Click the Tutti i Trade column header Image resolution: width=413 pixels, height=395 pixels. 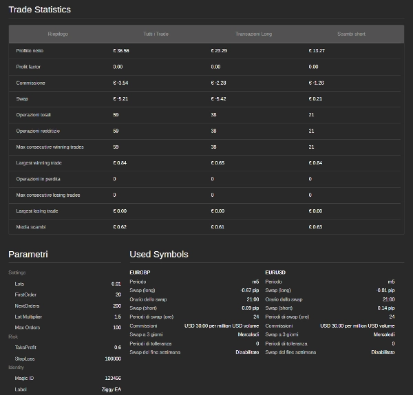click(156, 34)
